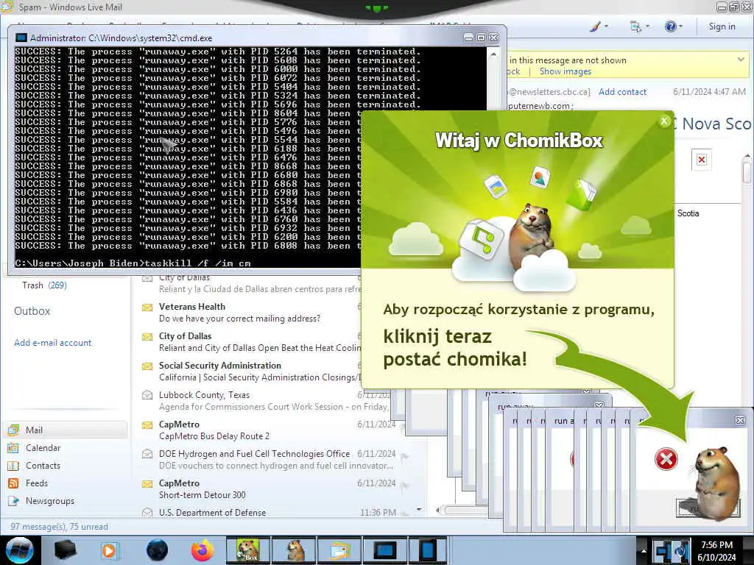Click the red error X icon in run away dialog
754x565 pixels.
pos(666,459)
